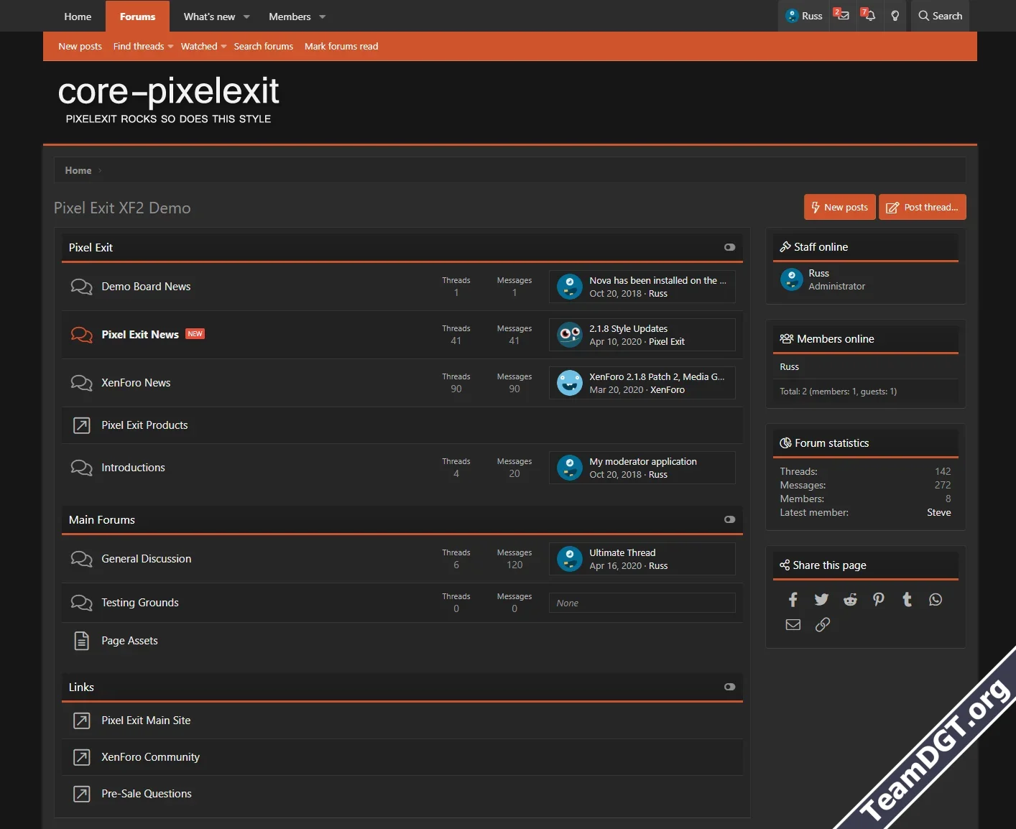
Task: Expand the What's new dropdown arrow
Action: click(246, 17)
